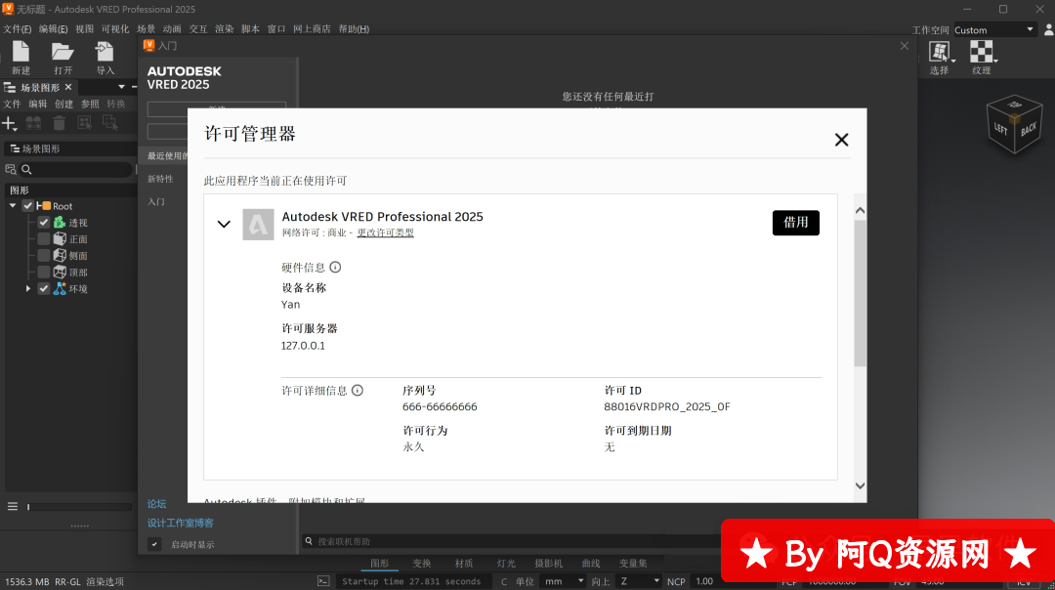Image resolution: width=1055 pixels, height=590 pixels.
Task: Click the serial number 666-66666666
Action: coord(440,407)
